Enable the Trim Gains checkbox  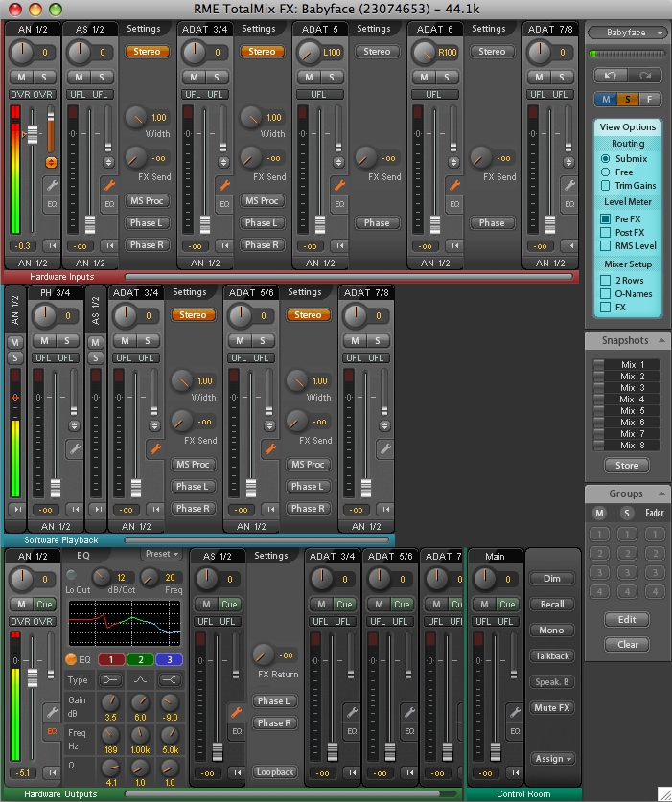[606, 185]
